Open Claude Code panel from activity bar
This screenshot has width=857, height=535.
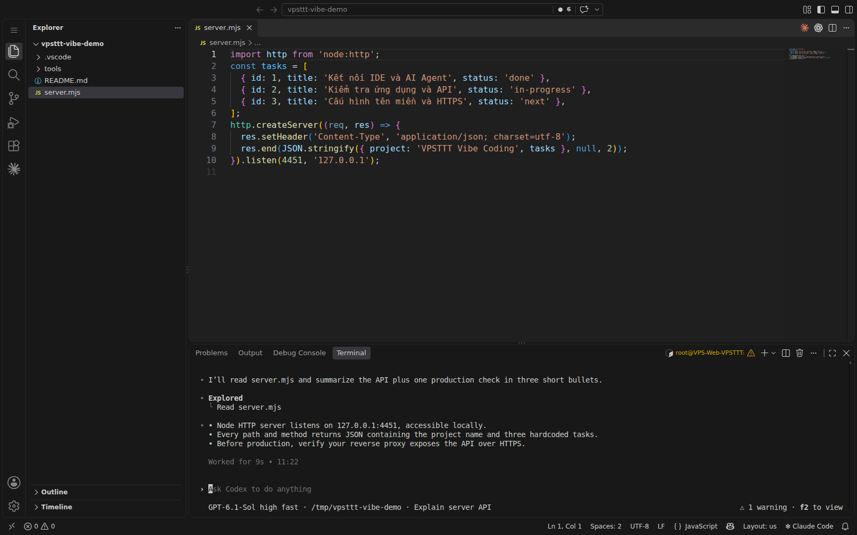(x=14, y=169)
